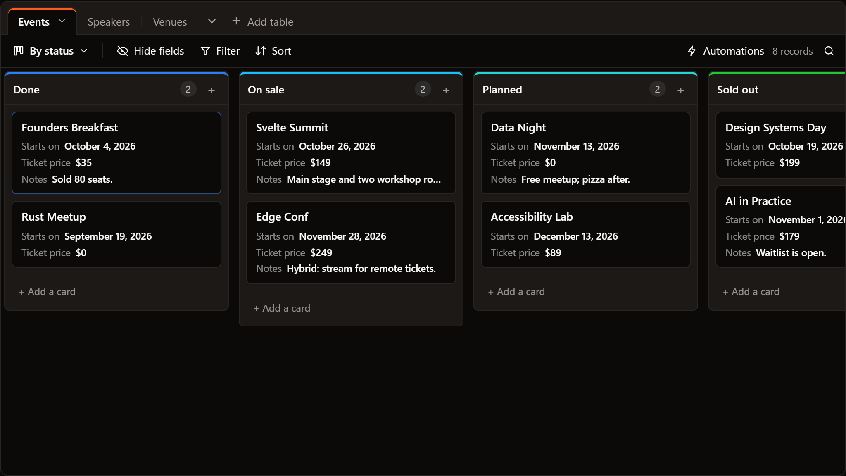Click the Hybrid stream note on Edge Conf
Viewport: 846px width, 476px height.
point(361,269)
